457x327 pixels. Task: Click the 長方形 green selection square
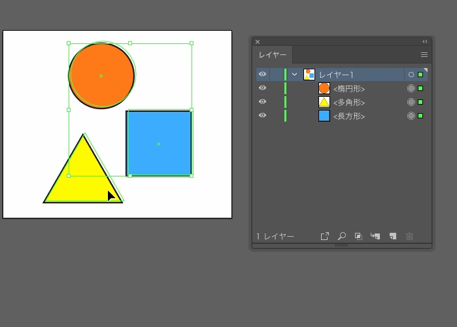click(x=420, y=116)
